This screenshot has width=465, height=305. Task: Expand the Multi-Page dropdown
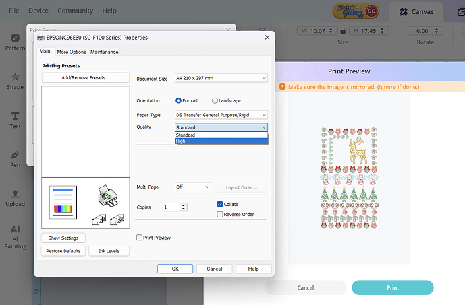point(192,187)
